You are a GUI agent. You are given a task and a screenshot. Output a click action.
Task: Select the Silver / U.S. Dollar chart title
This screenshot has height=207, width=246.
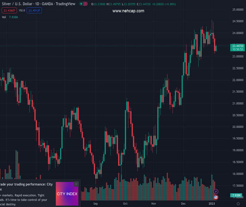pyautogui.click(x=38, y=4)
